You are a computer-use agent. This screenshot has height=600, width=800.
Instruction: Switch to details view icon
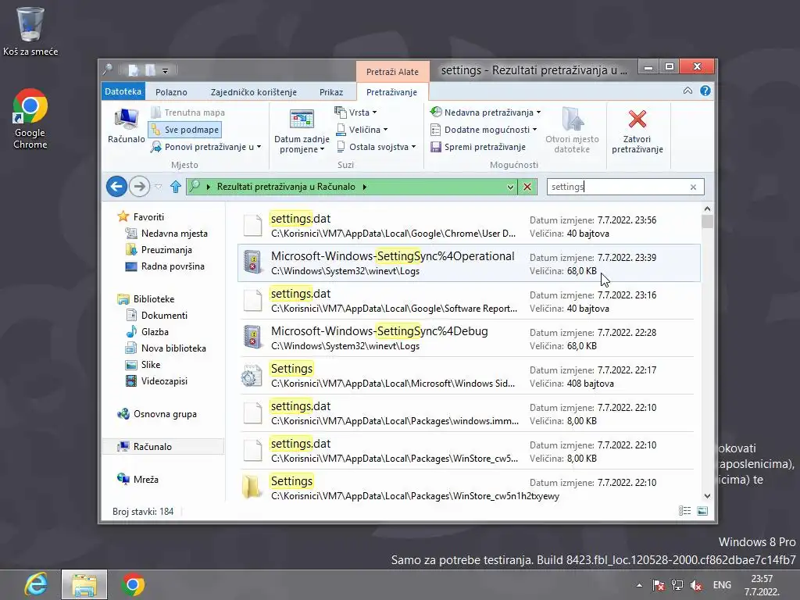pos(684,511)
